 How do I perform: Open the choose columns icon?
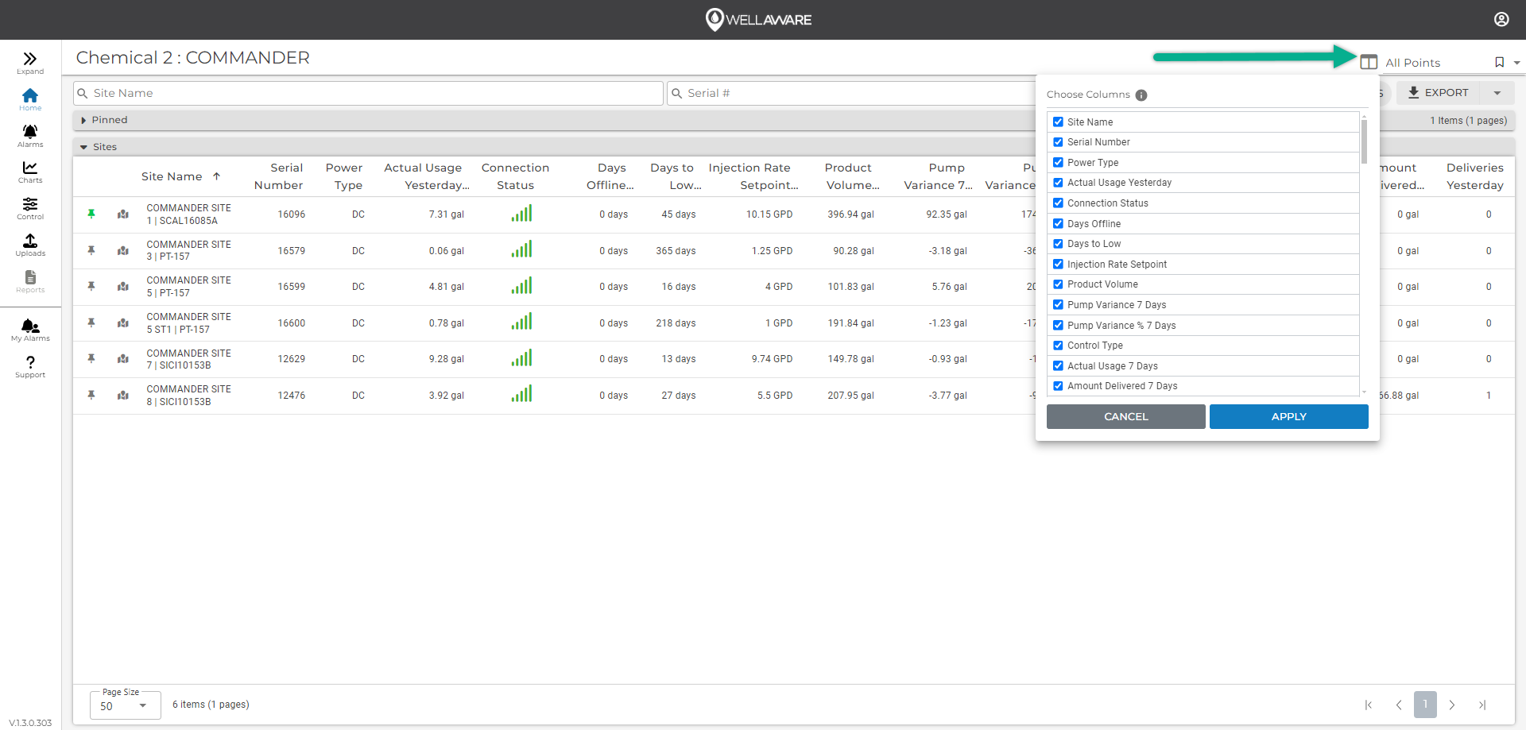click(1369, 62)
